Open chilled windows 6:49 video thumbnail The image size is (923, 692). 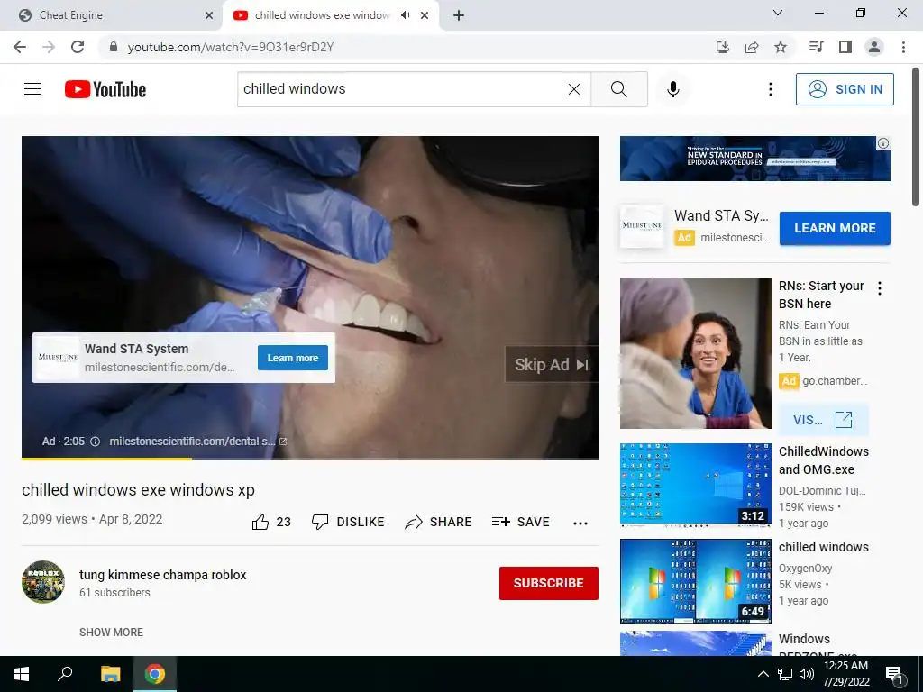pyautogui.click(x=695, y=581)
